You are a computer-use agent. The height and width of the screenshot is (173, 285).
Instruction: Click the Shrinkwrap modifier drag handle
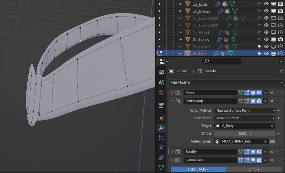click(280, 101)
